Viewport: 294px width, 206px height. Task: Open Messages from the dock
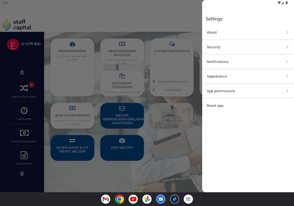pos(161,199)
